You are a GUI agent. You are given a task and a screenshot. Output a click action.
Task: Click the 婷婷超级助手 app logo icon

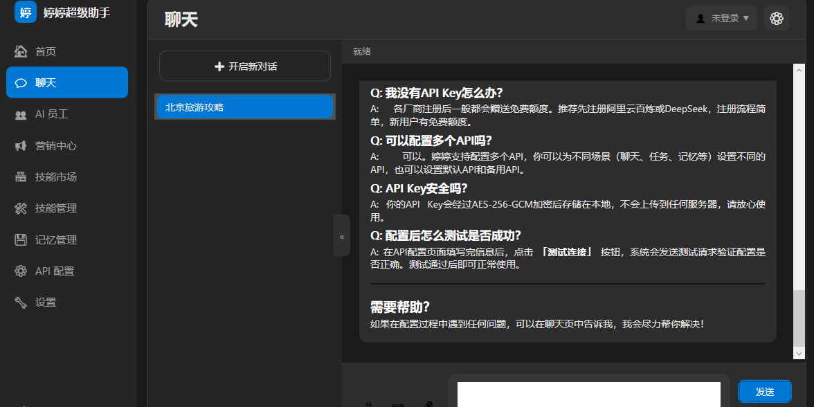(x=26, y=12)
